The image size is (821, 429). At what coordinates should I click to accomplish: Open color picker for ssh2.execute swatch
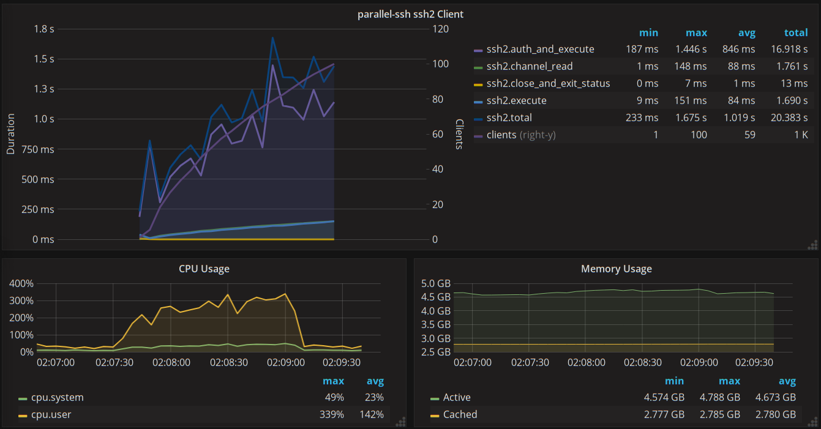click(479, 101)
